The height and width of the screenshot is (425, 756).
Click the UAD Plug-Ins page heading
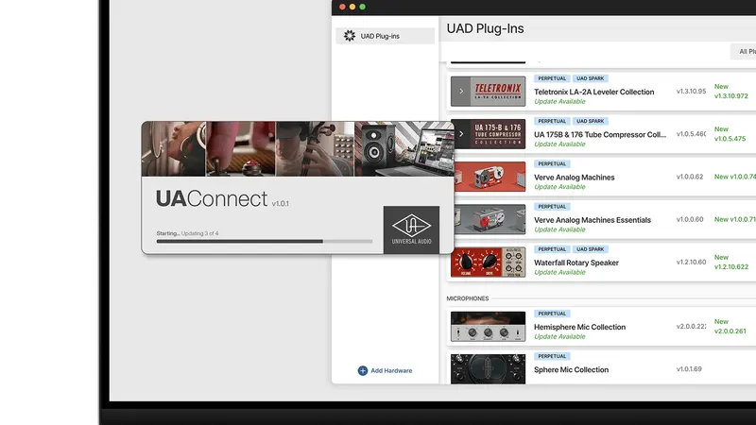coord(485,29)
